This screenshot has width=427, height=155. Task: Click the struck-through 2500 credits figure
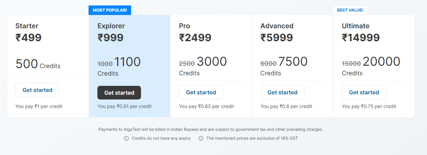[187, 63]
